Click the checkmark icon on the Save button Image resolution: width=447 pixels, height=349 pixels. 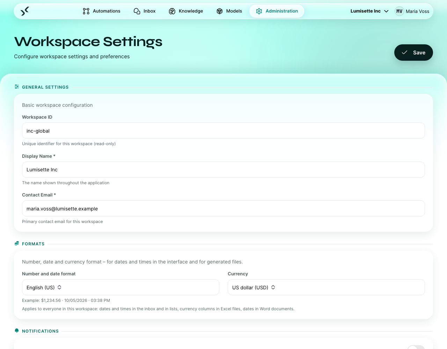pyautogui.click(x=405, y=52)
